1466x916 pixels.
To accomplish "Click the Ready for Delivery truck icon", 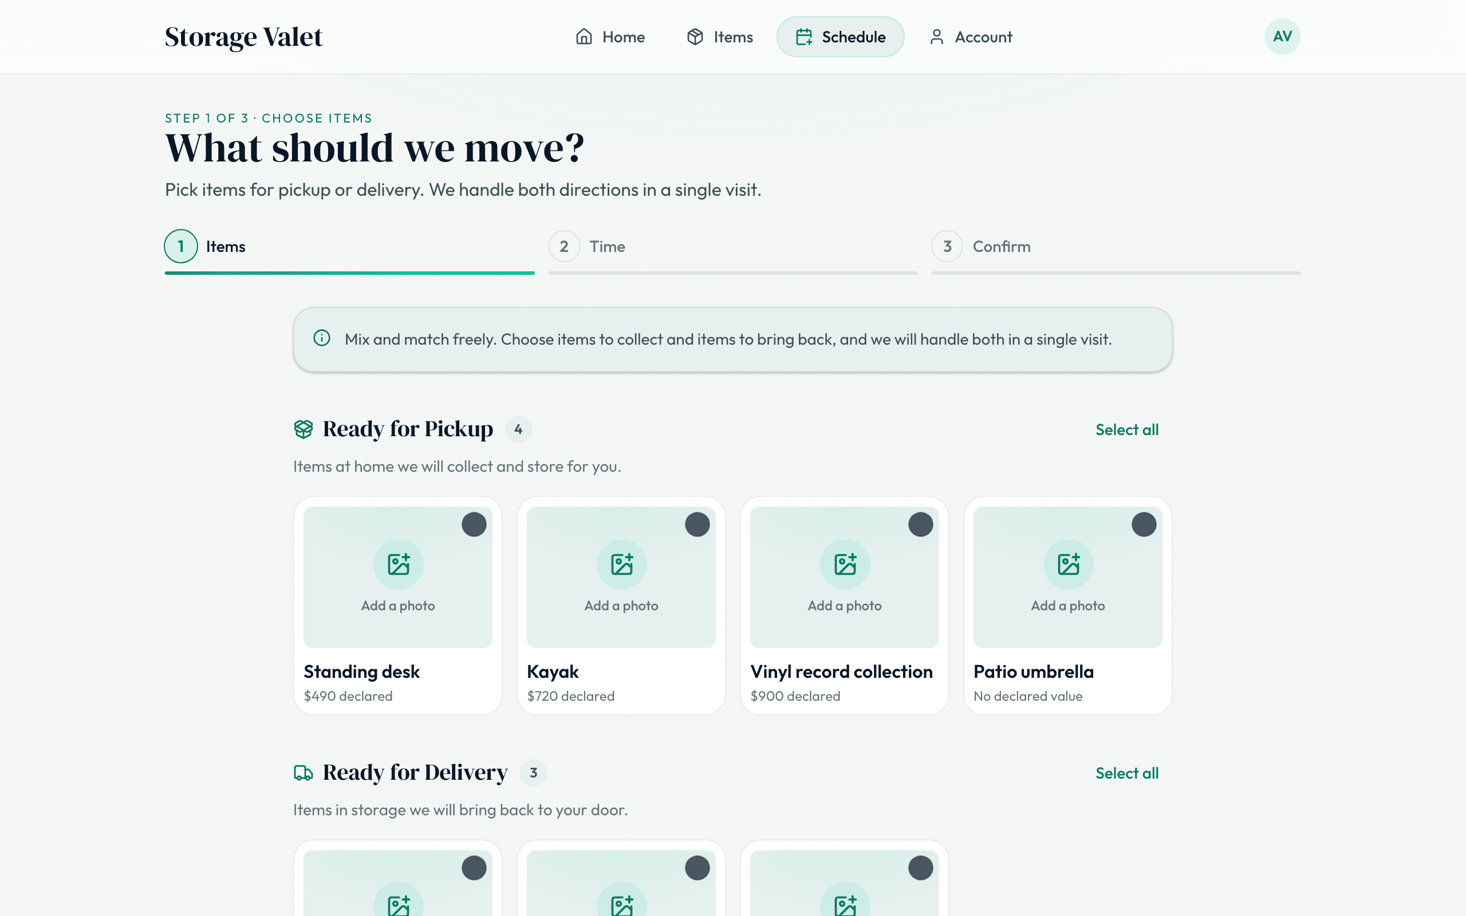I will coord(304,772).
